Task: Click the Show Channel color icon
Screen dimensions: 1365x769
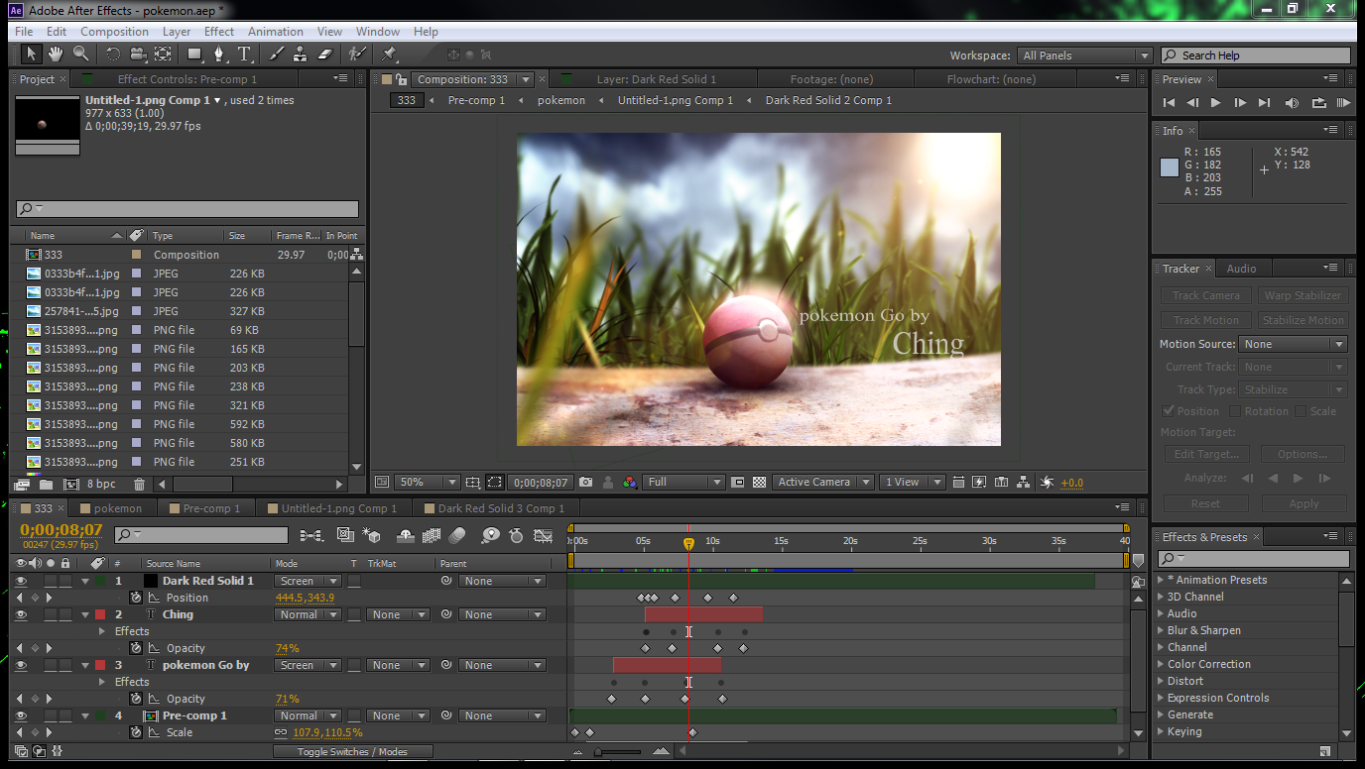Action: click(630, 483)
